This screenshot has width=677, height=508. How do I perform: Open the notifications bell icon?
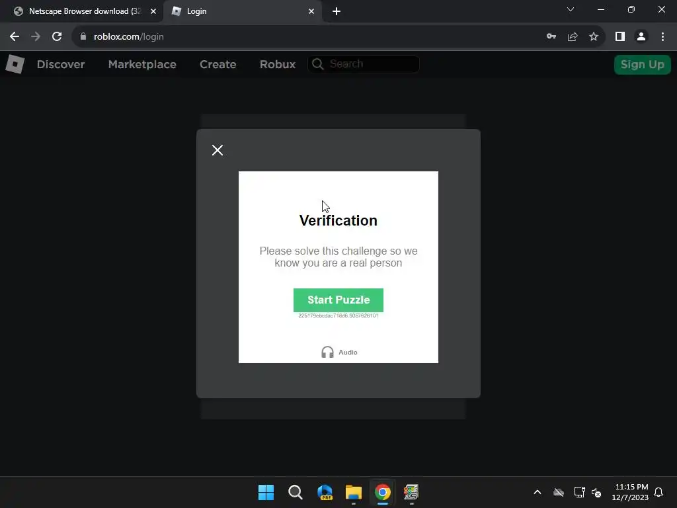pyautogui.click(x=658, y=492)
